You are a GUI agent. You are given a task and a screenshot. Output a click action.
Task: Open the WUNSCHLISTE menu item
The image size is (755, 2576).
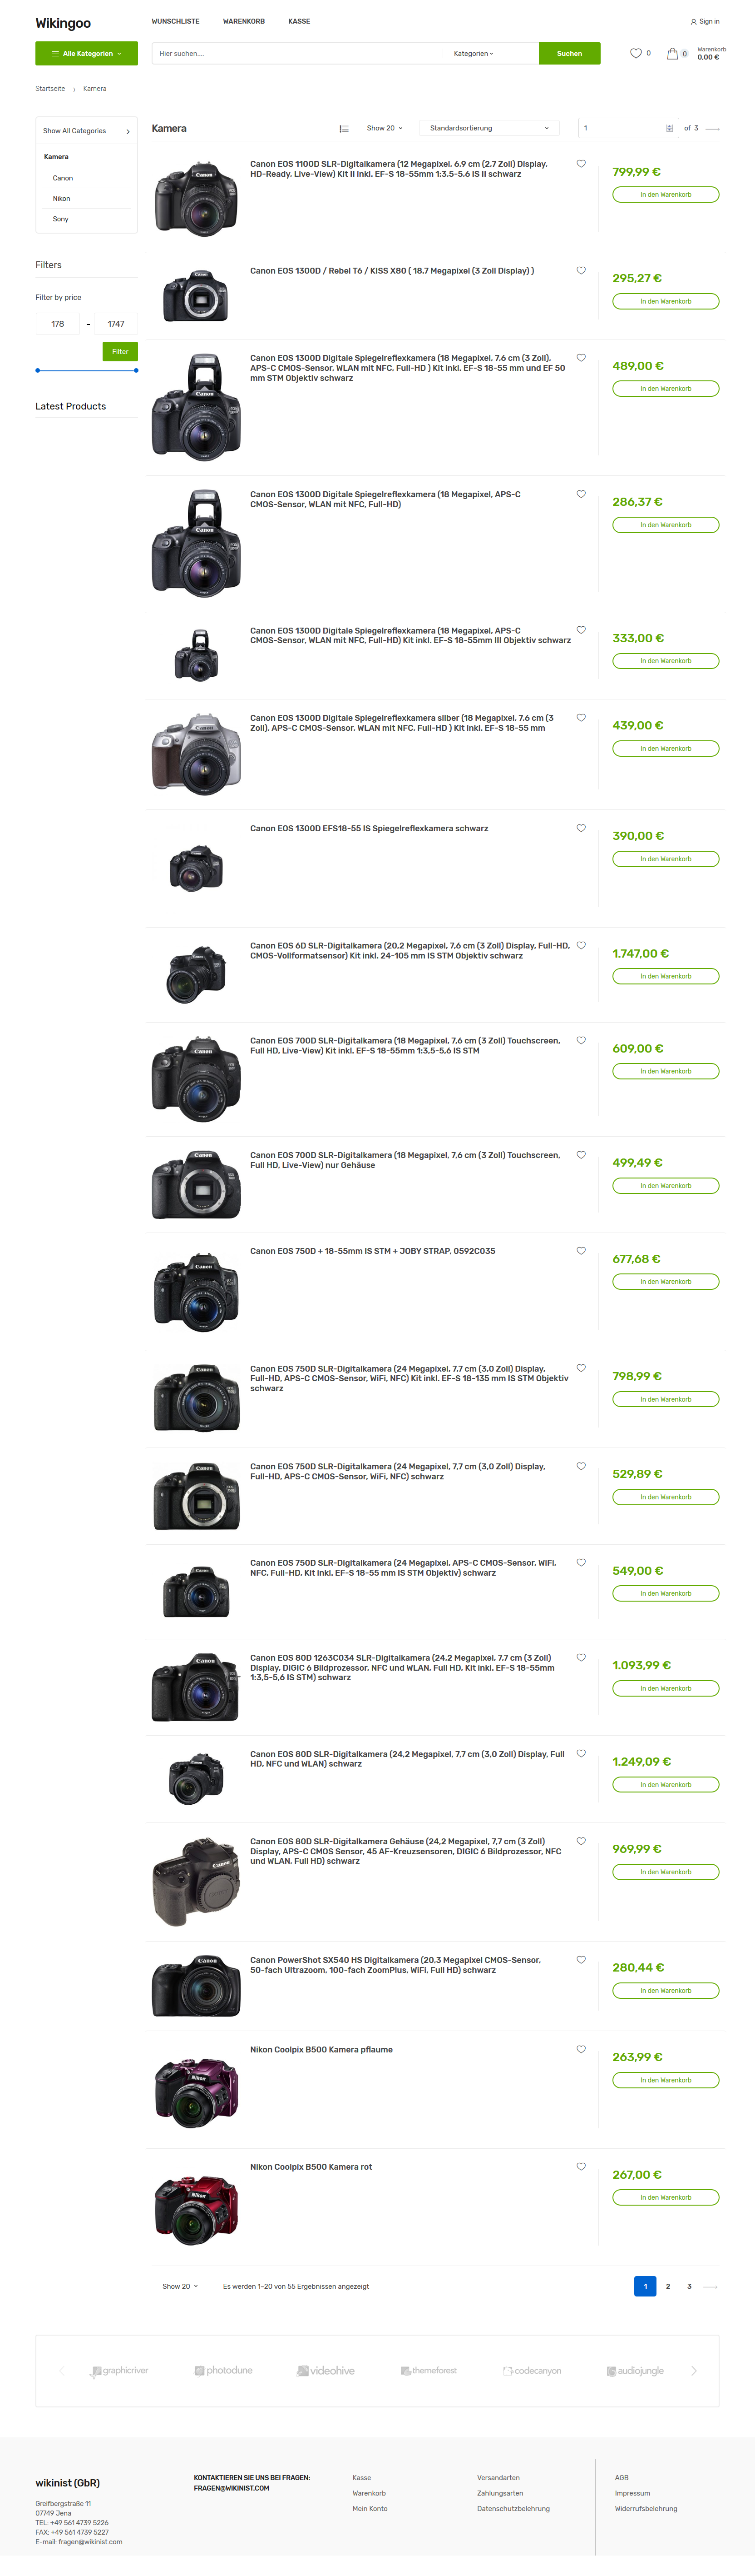click(x=176, y=21)
